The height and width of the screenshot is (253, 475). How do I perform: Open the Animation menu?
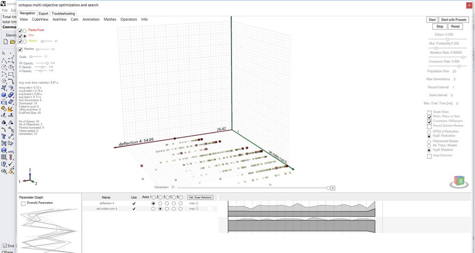(91, 19)
